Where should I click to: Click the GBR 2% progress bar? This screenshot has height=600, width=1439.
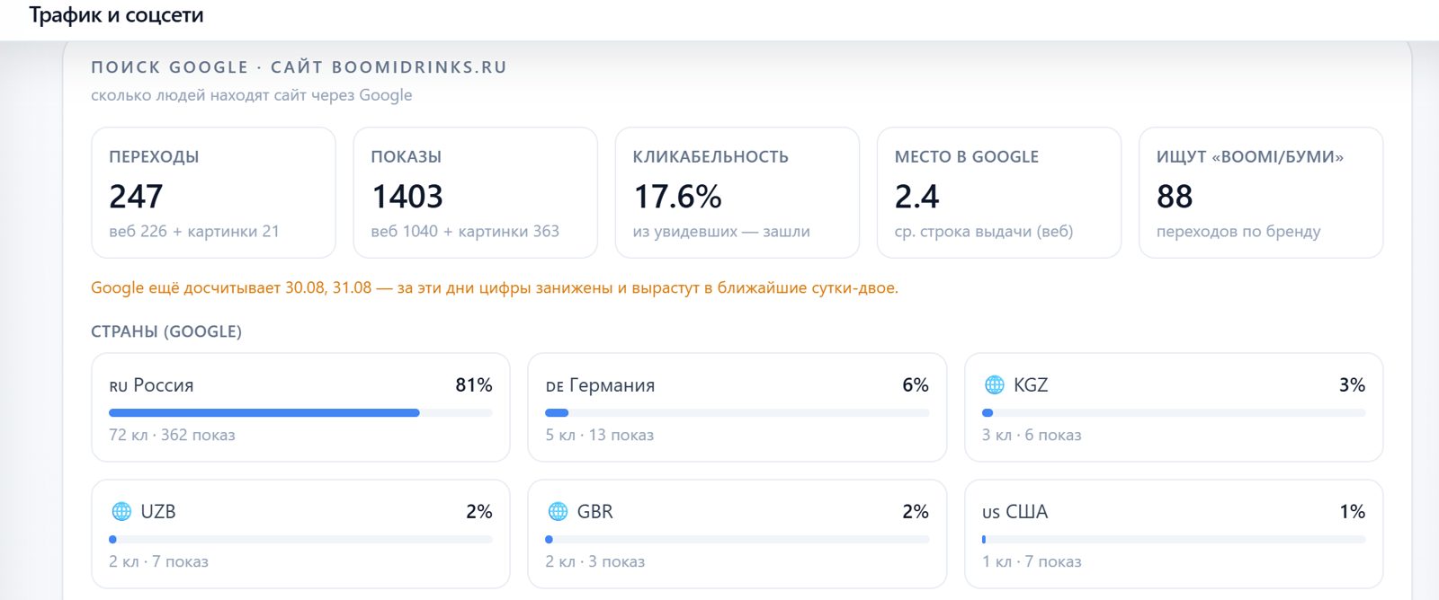(x=737, y=540)
